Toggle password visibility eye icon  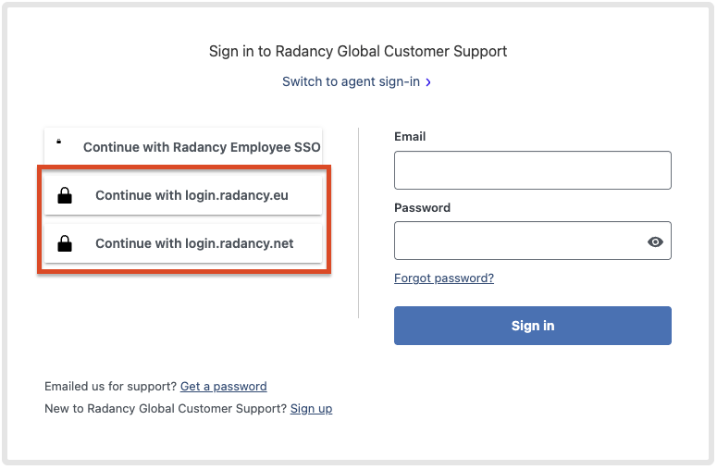[655, 241]
